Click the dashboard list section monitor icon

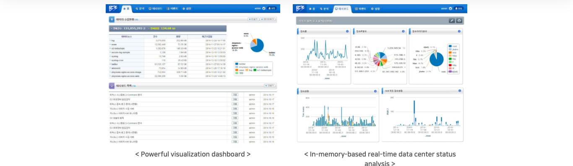tap(112, 86)
